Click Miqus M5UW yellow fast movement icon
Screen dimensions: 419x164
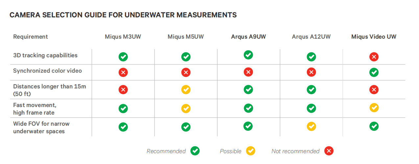[x=186, y=108]
